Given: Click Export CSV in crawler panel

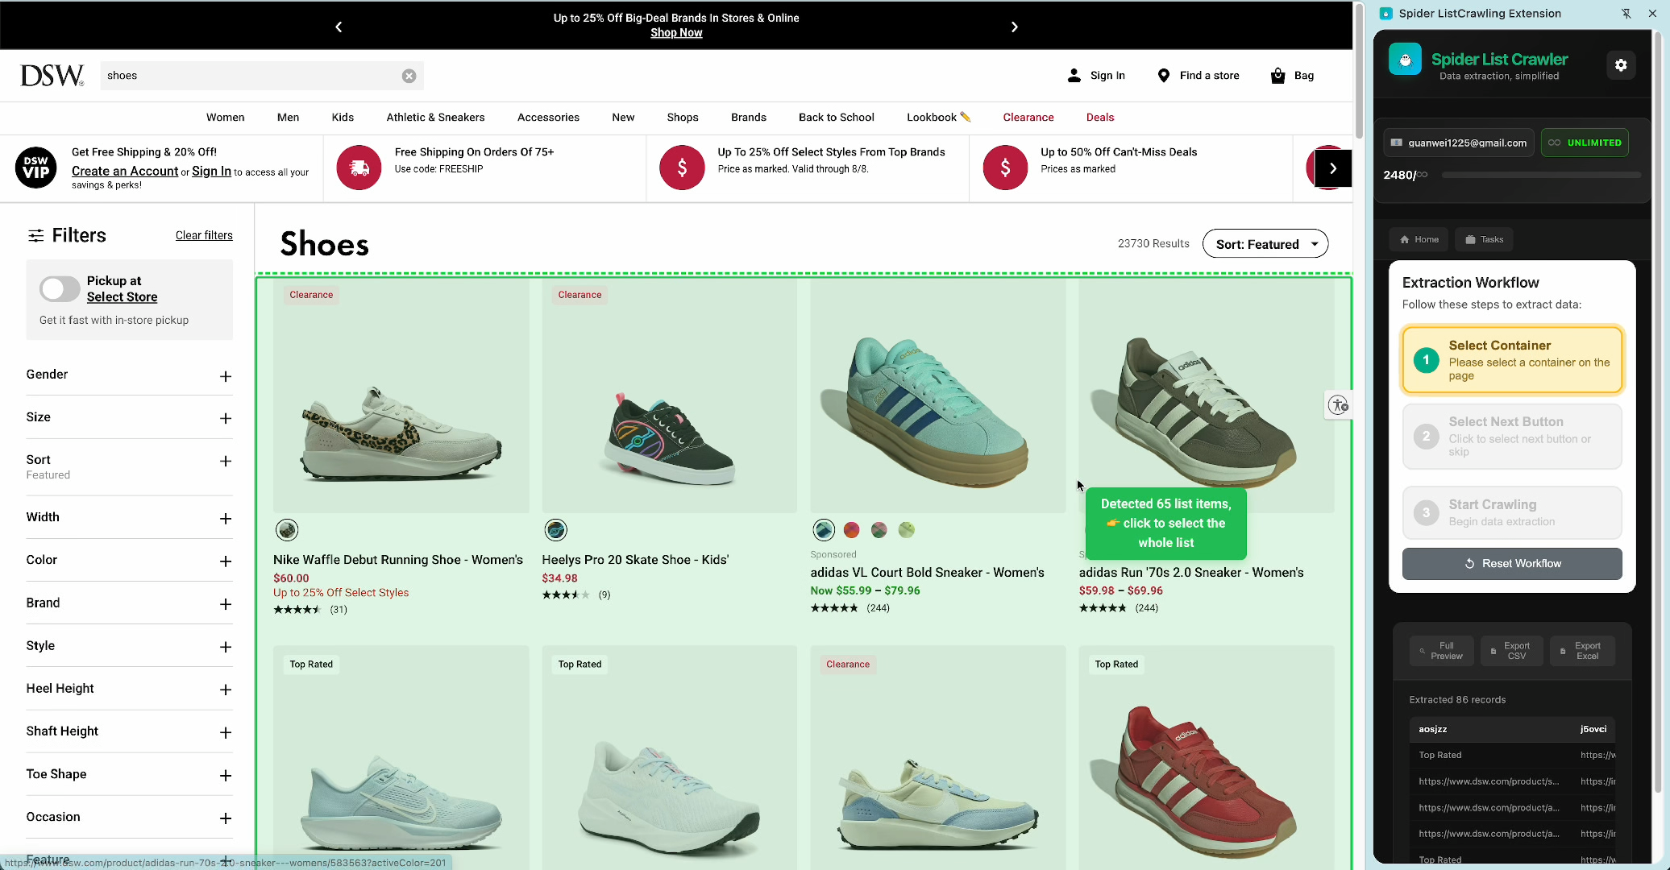Looking at the screenshot, I should click(x=1512, y=651).
